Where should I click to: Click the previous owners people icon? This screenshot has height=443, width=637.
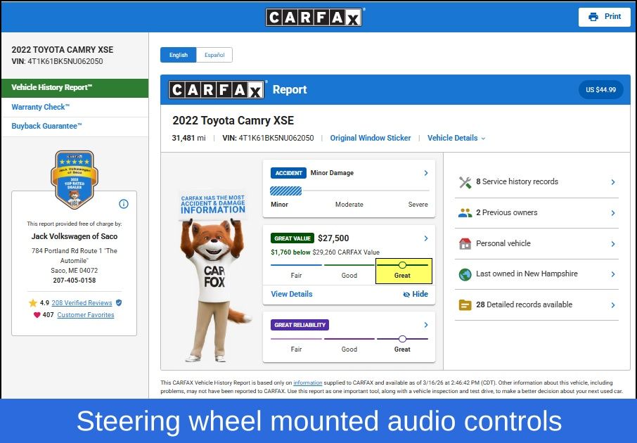click(465, 213)
